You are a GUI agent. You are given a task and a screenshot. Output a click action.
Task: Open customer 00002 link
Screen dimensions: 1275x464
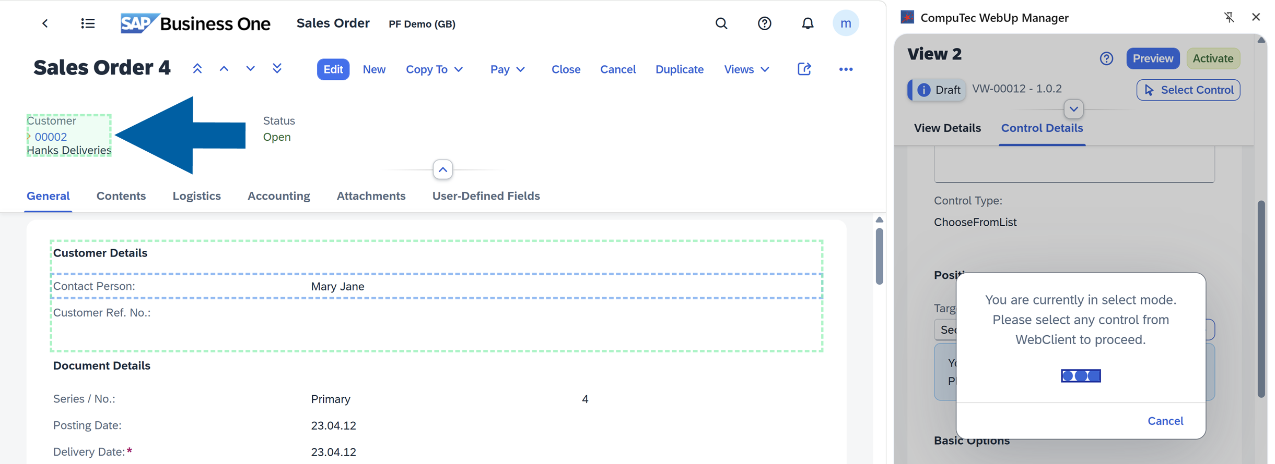[51, 137]
